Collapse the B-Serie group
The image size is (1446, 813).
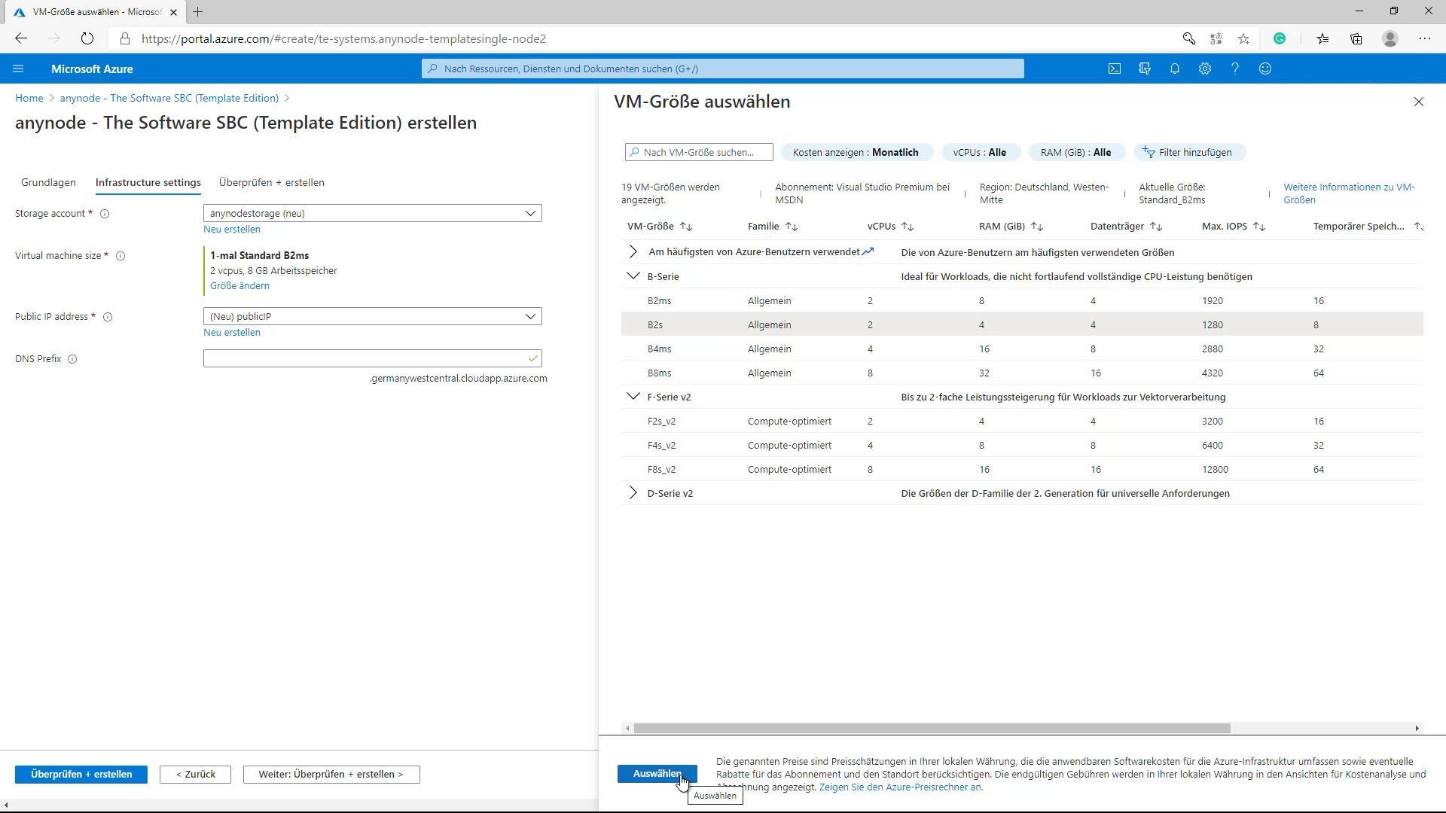633,276
